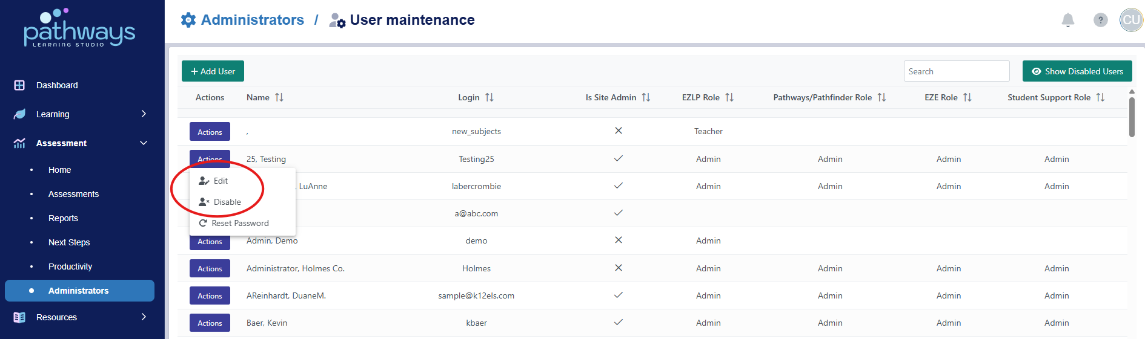Click the Learning leaf icon in sidebar
The height and width of the screenshot is (339, 1145).
pyautogui.click(x=19, y=114)
